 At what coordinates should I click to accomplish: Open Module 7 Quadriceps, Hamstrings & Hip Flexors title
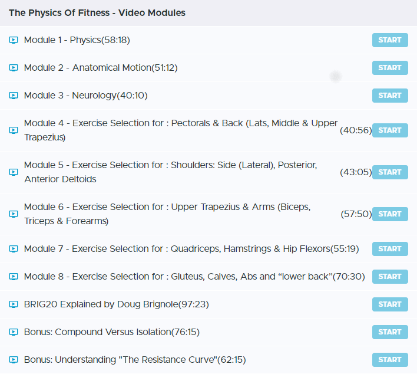point(191,249)
